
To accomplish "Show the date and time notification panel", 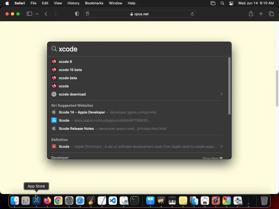I will tap(256, 3).
